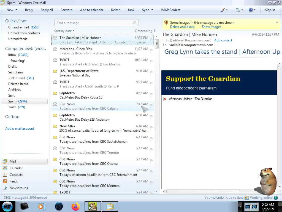The image size is (282, 212).
Task: Open the Sort by date dropdown
Action: click(64, 31)
